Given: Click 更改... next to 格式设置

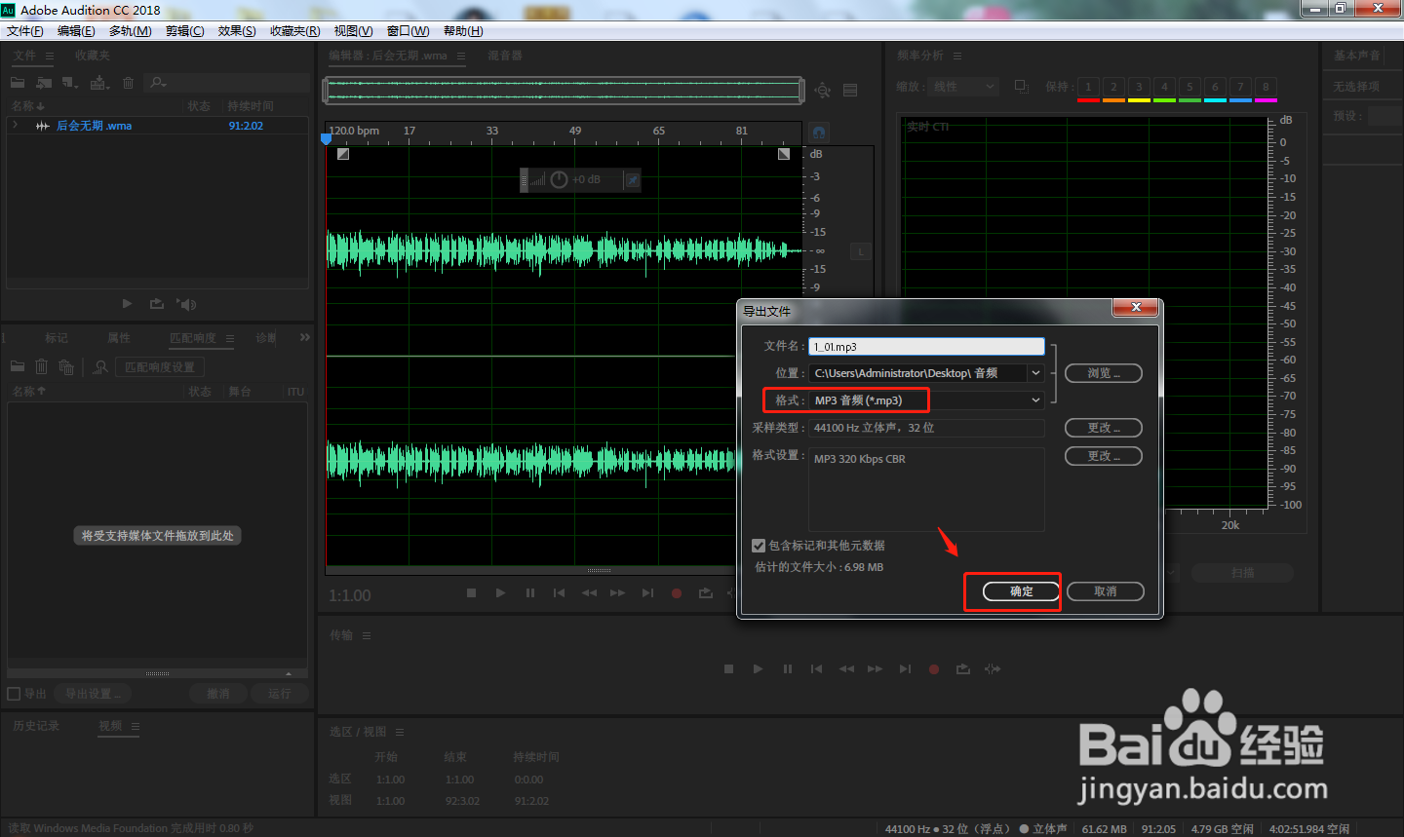Looking at the screenshot, I should click(1103, 456).
